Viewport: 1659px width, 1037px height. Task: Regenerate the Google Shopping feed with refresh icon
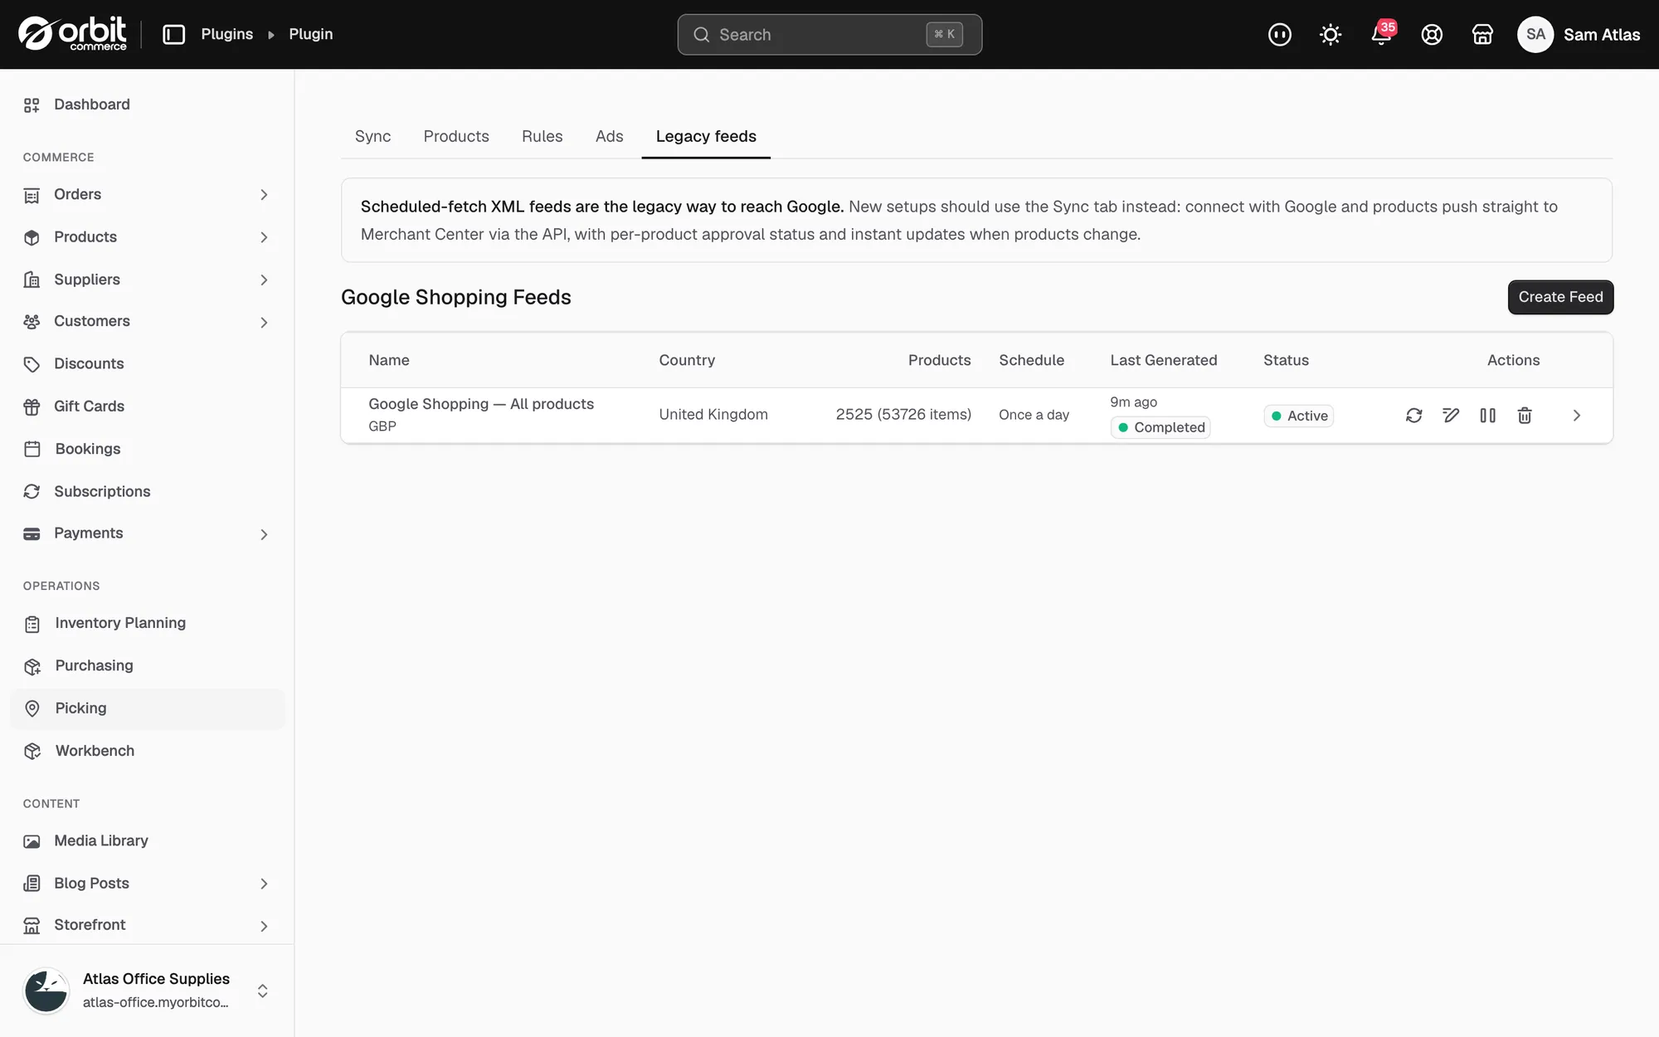pos(1414,416)
